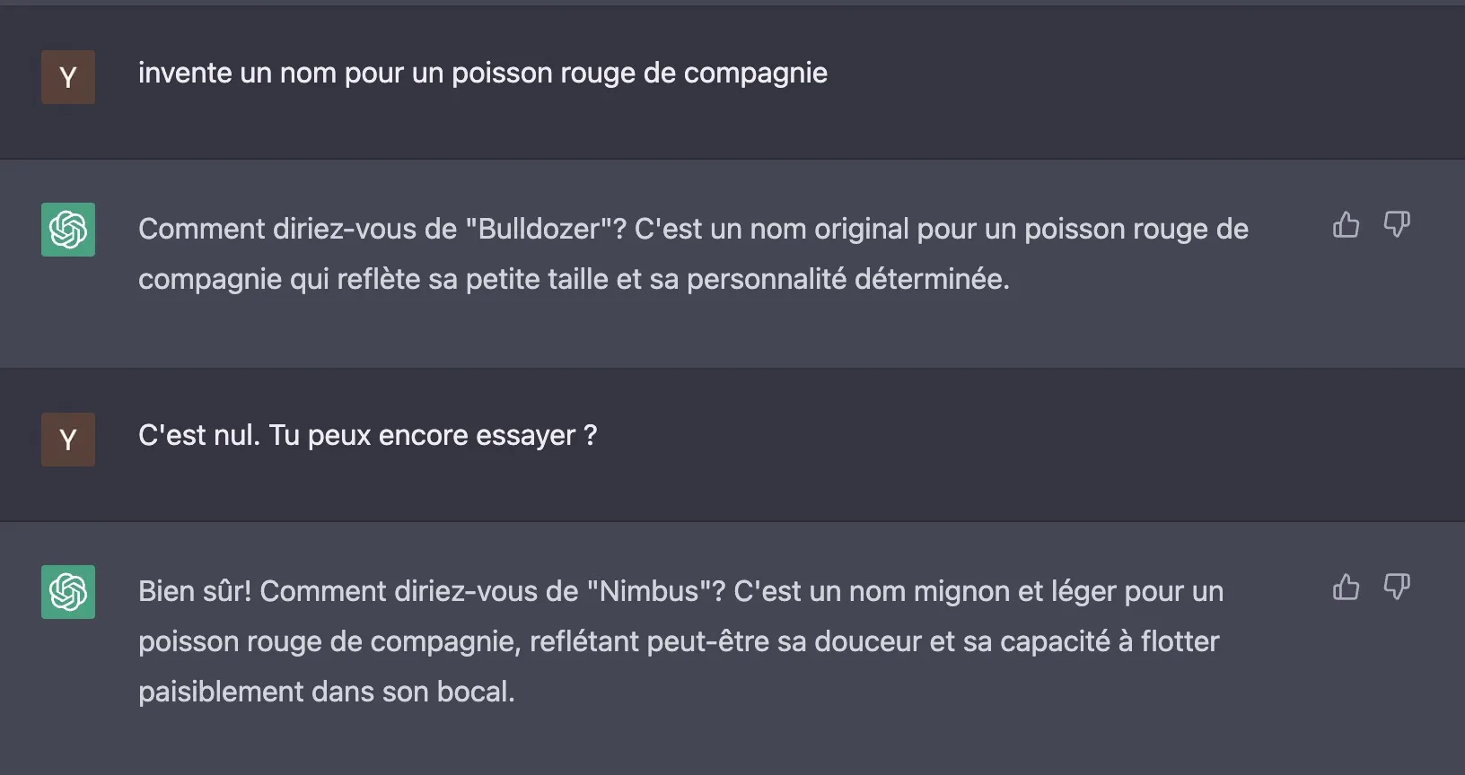Like the "Bulldozer" response with thumbs up
This screenshot has width=1465, height=775.
click(1346, 224)
